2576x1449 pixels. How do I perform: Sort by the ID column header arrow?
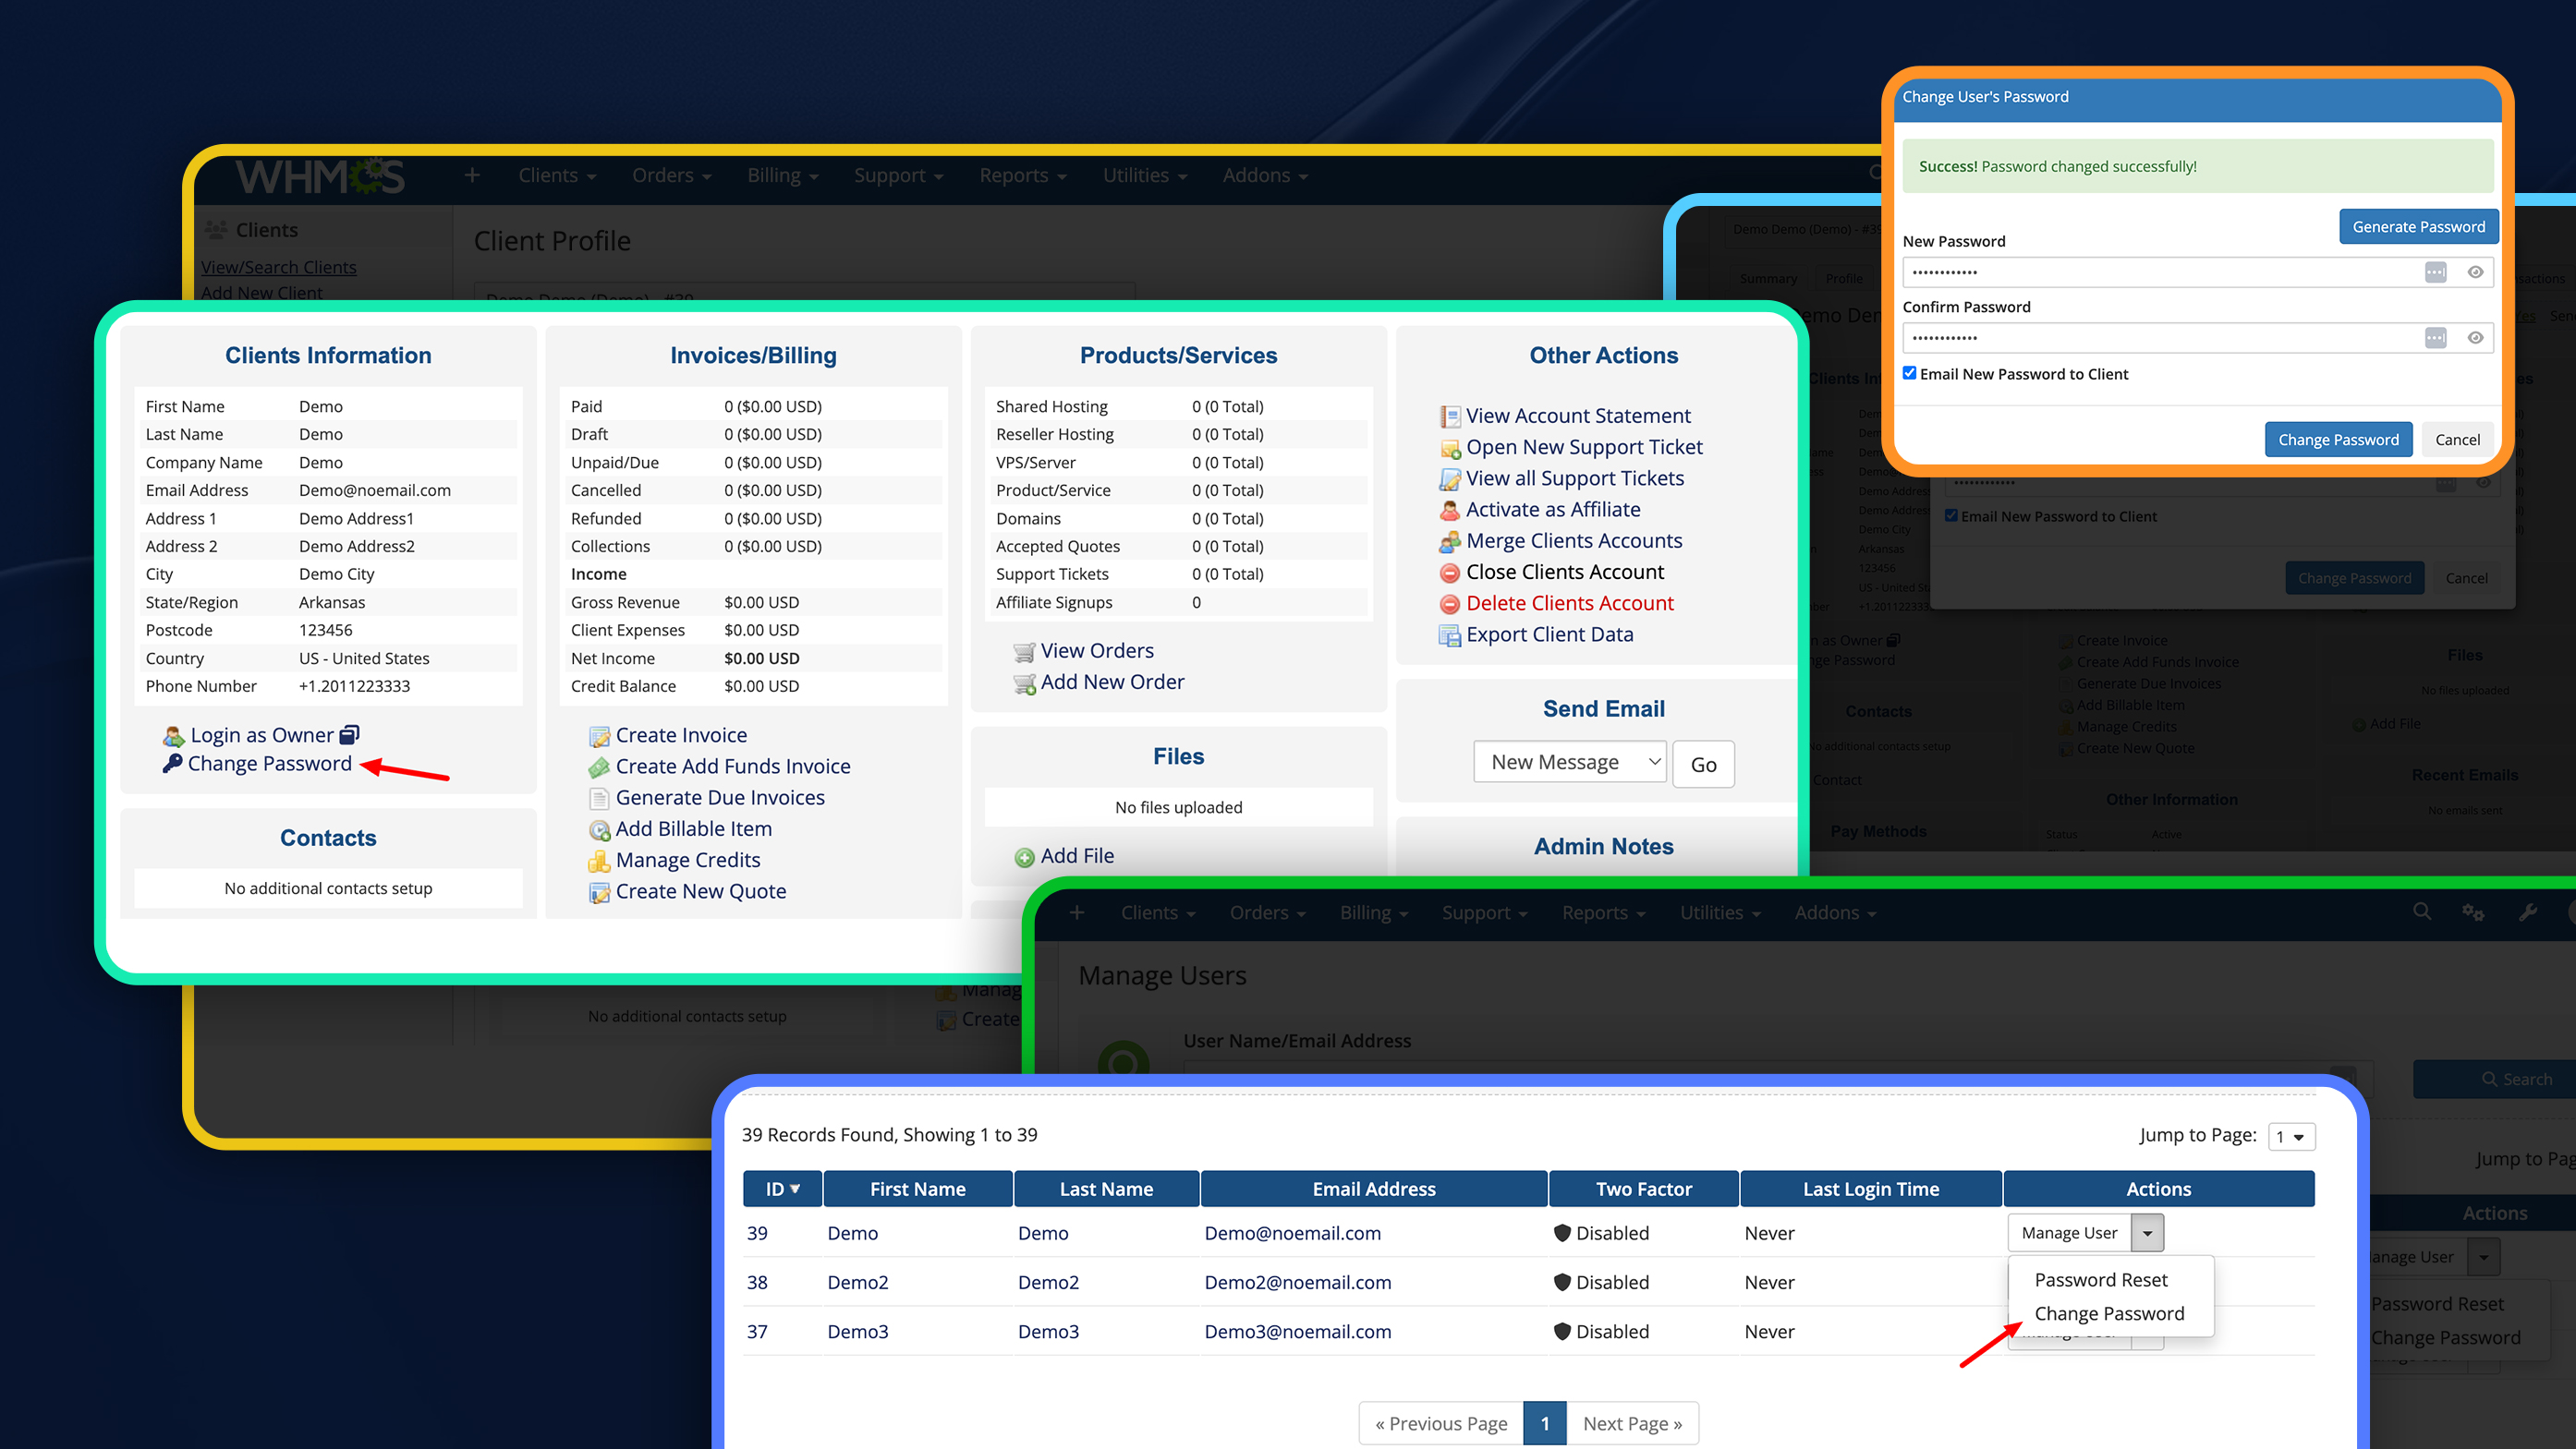795,1189
